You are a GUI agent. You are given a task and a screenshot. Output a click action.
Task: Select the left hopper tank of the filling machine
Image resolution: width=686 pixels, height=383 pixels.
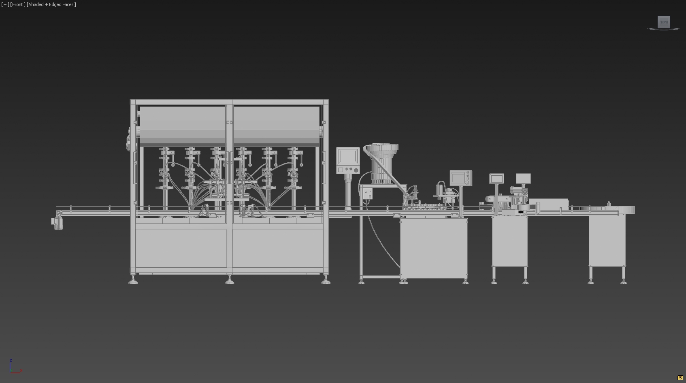coord(182,126)
